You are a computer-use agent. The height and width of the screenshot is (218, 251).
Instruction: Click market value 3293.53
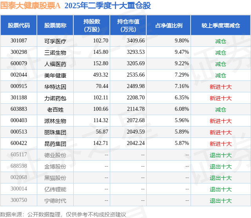[136, 52]
